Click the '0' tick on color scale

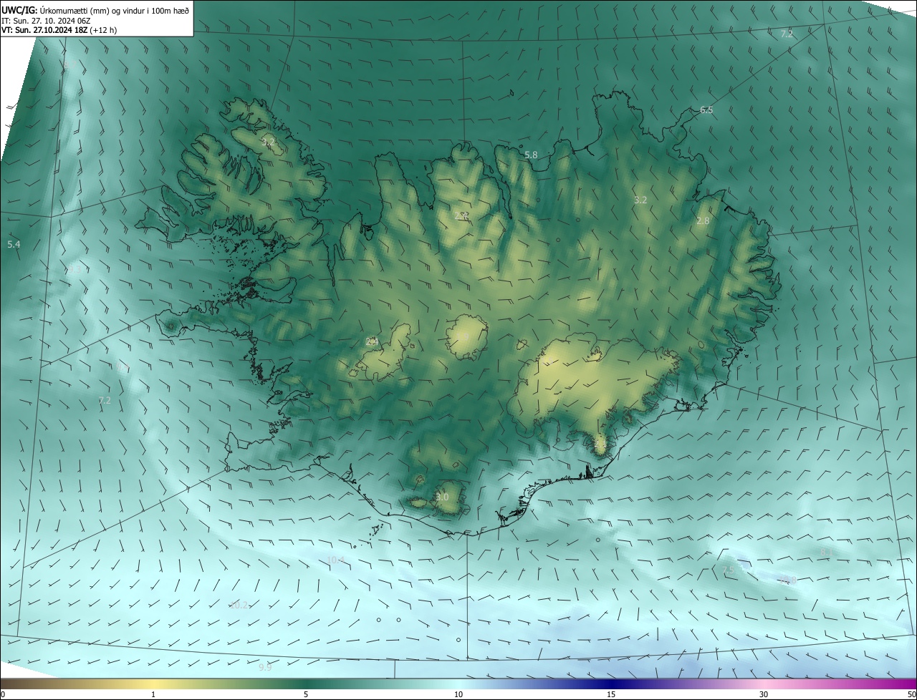[3, 695]
